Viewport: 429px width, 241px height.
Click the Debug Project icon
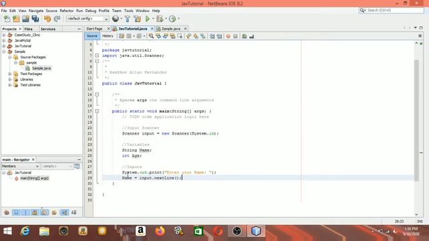pyautogui.click(x=160, y=19)
